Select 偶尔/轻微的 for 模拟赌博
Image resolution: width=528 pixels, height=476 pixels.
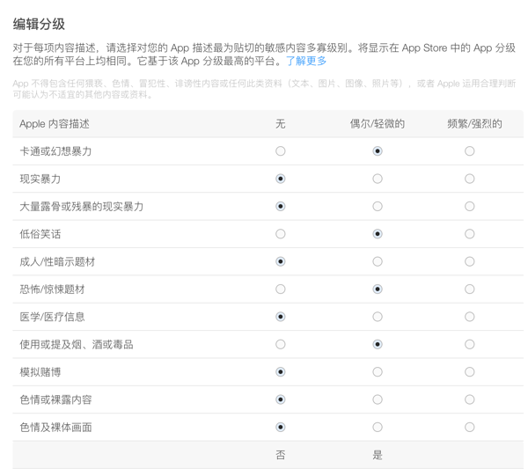click(x=378, y=372)
